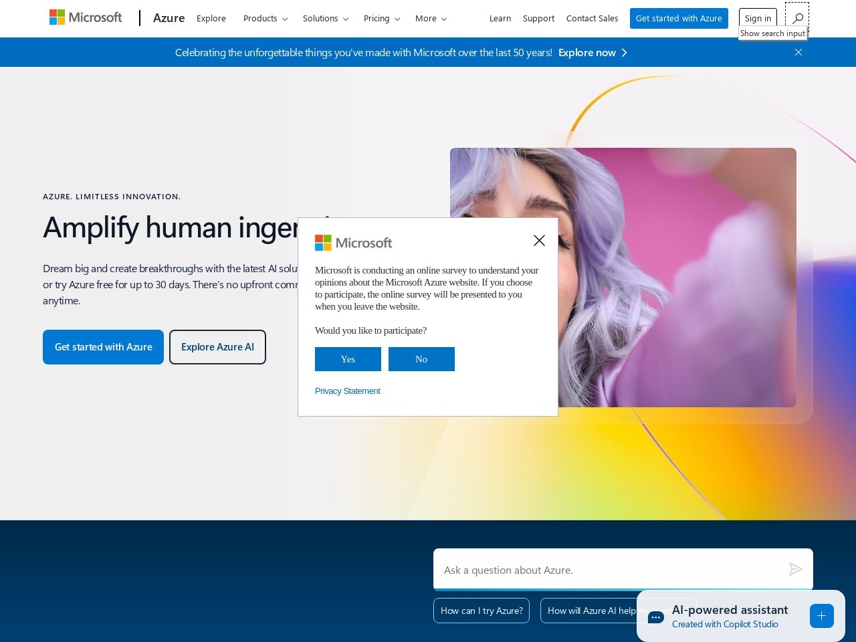The image size is (856, 642).
Task: Open the Solutions dropdown menu
Action: click(x=325, y=19)
